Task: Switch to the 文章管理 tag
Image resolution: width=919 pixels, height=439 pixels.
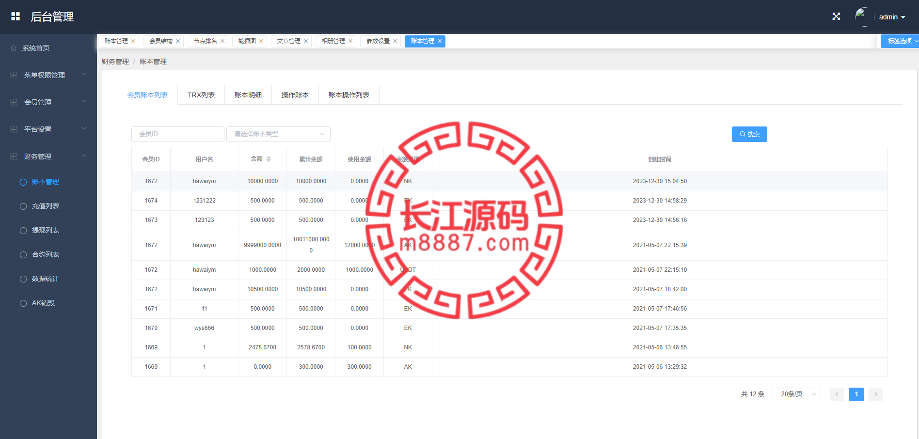Action: (289, 41)
